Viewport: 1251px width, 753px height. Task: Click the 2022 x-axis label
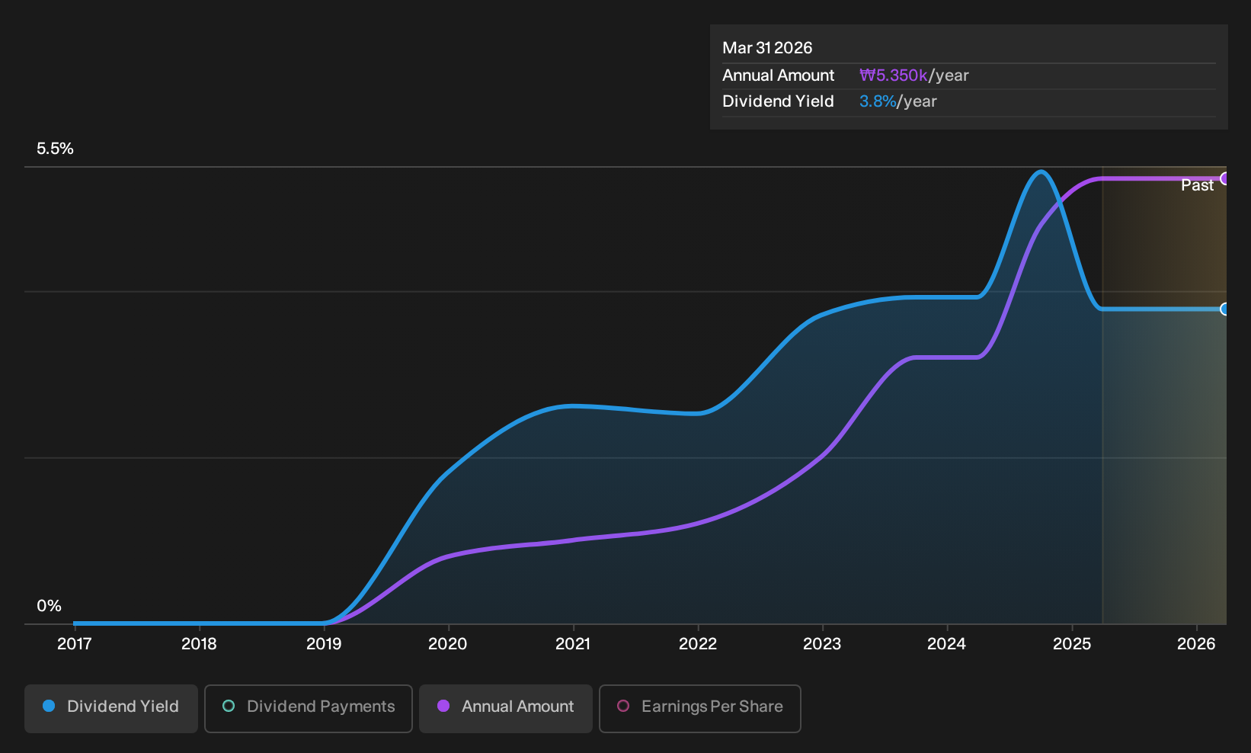698,644
